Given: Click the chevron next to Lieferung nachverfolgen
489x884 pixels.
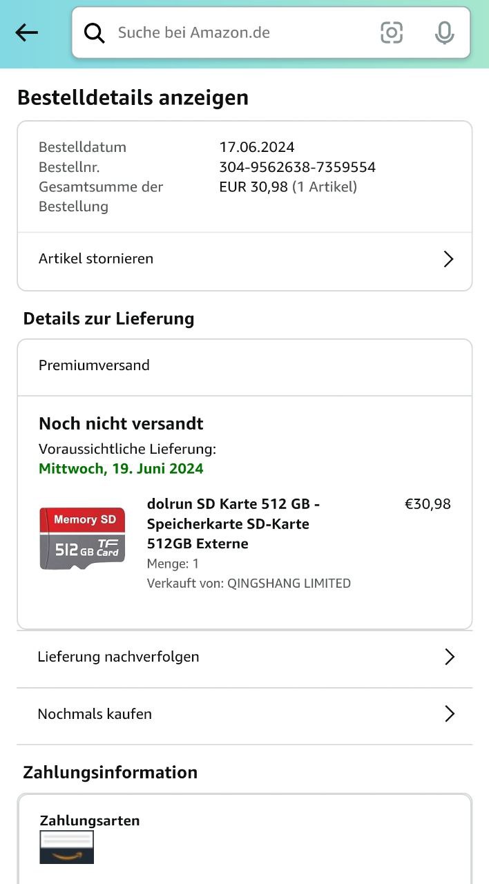Looking at the screenshot, I should click(x=449, y=657).
